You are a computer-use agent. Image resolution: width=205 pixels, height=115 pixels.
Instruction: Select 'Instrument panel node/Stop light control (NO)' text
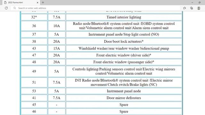124,34
